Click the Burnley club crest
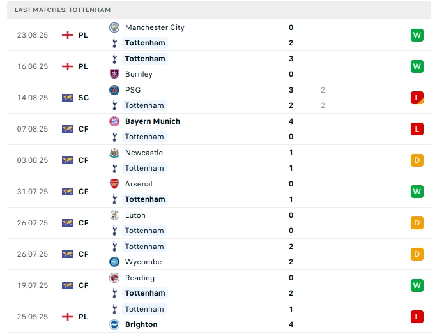The width and height of the screenshot is (437, 334). click(114, 74)
